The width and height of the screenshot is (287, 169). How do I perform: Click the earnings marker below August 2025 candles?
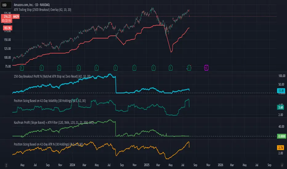coord(189,68)
